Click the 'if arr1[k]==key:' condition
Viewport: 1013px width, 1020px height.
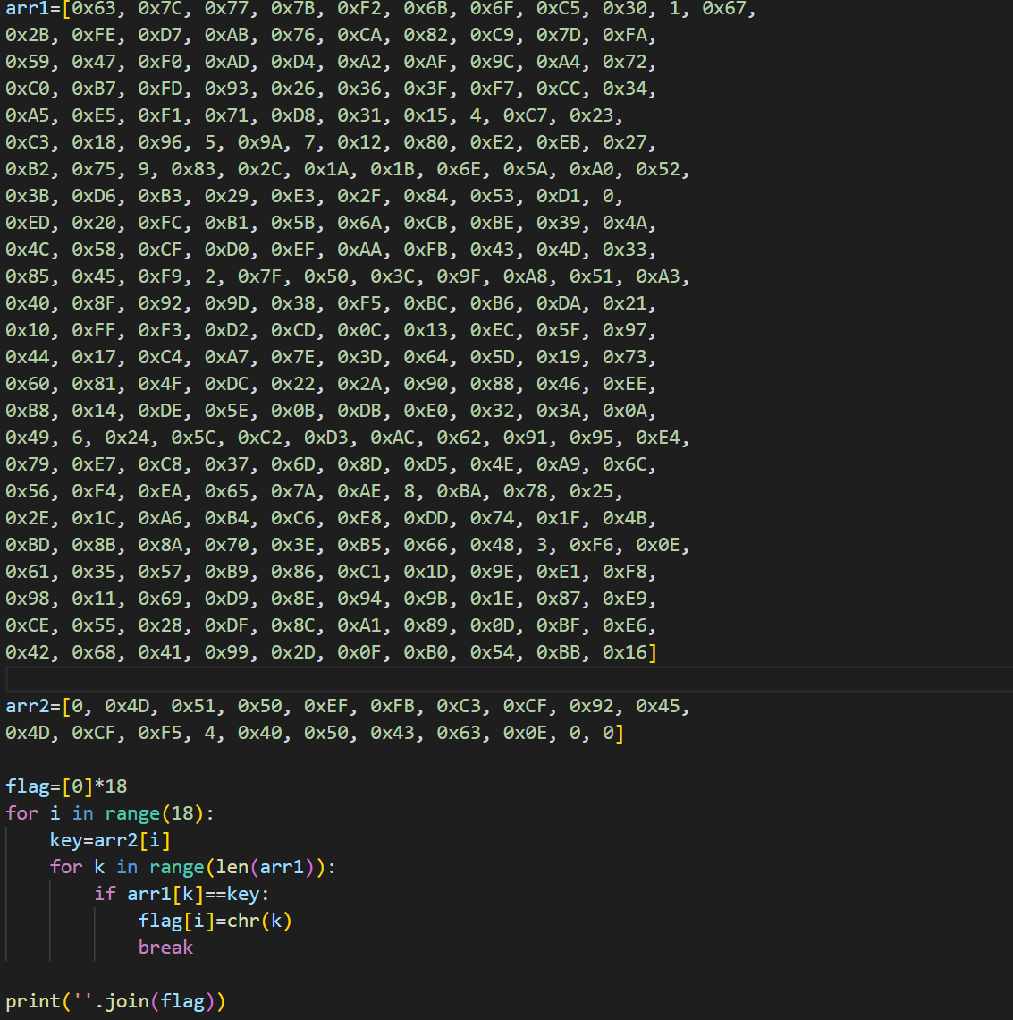pyautogui.click(x=181, y=894)
